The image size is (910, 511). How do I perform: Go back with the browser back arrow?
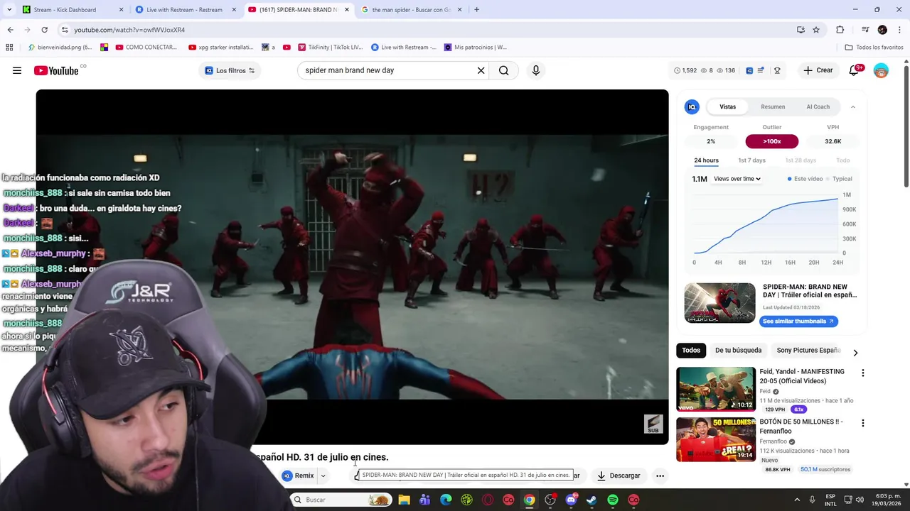[x=10, y=30]
